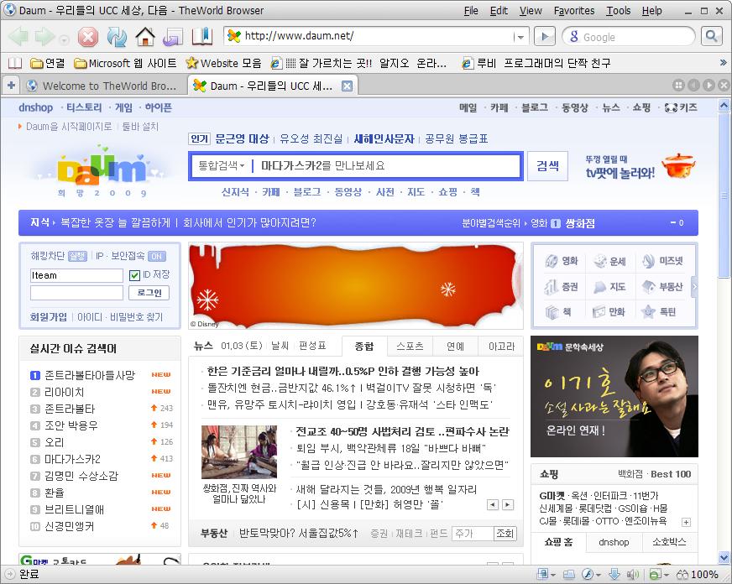Open trending term 존트라볼타아들사망
732x584 pixels.
[90, 375]
